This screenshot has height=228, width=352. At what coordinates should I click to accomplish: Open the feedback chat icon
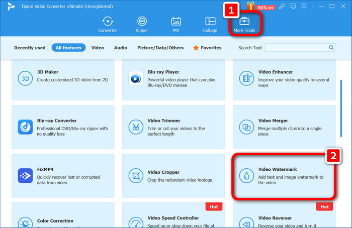(x=293, y=6)
